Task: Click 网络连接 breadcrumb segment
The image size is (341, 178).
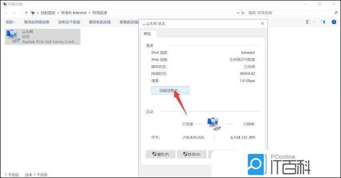Action: tap(100, 13)
